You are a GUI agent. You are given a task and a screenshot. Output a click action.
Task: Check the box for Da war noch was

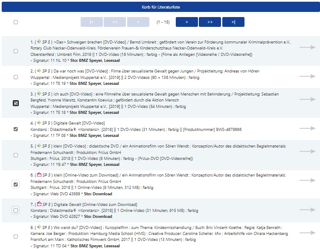[x=16, y=77]
